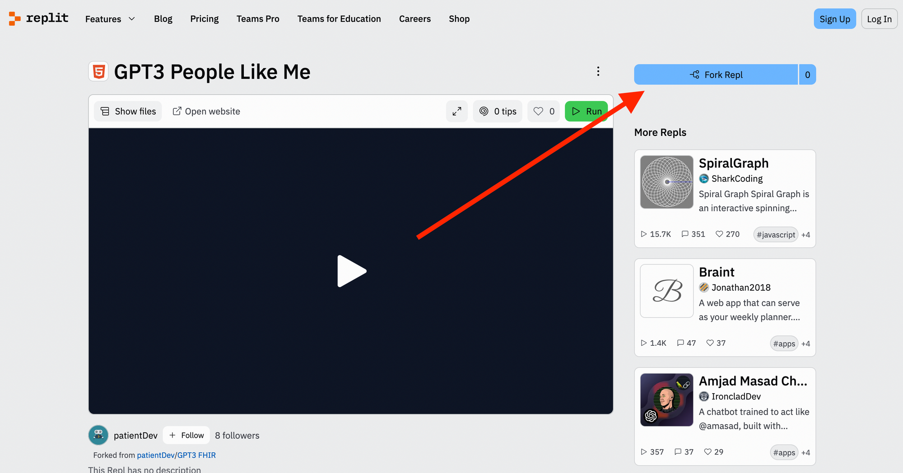Click SpiralGraph comments count 351
The image size is (903, 473).
click(693, 234)
